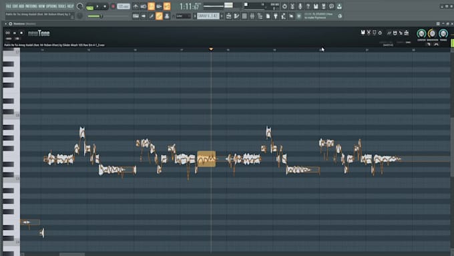This screenshot has height=256, width=454.
Task: Toggle typing keyboard to piano
Action: tap(136, 16)
